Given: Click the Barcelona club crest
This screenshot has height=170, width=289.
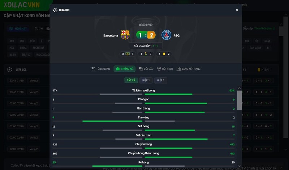Looking at the screenshot, I should tap(125, 35).
